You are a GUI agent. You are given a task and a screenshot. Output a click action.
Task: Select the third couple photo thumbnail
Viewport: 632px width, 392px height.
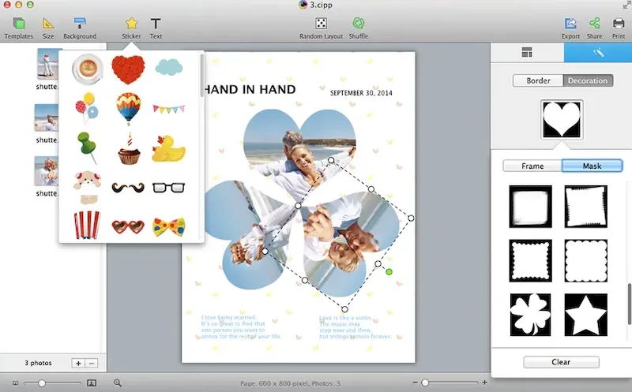click(47, 171)
